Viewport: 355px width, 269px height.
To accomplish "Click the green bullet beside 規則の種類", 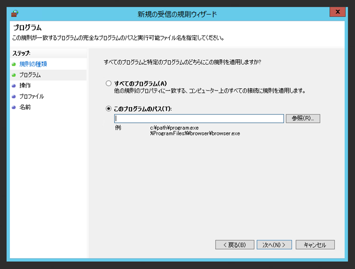I will [x=14, y=65].
